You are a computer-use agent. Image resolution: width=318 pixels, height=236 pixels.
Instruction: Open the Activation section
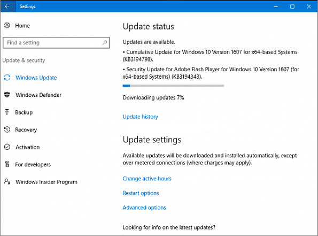pos(28,147)
